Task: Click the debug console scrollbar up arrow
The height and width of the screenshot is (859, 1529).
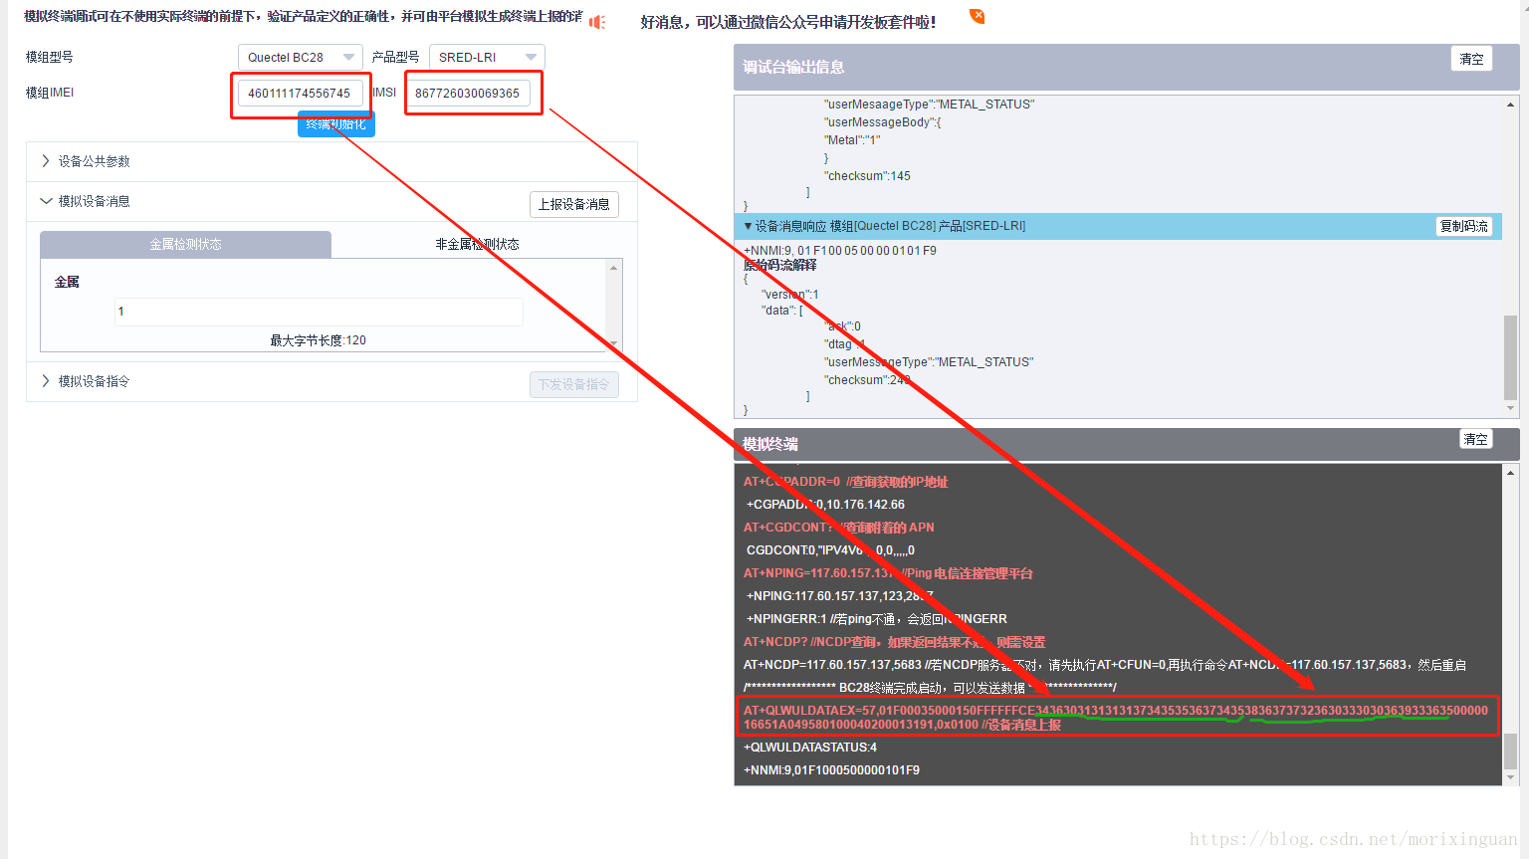Action: [1510, 104]
